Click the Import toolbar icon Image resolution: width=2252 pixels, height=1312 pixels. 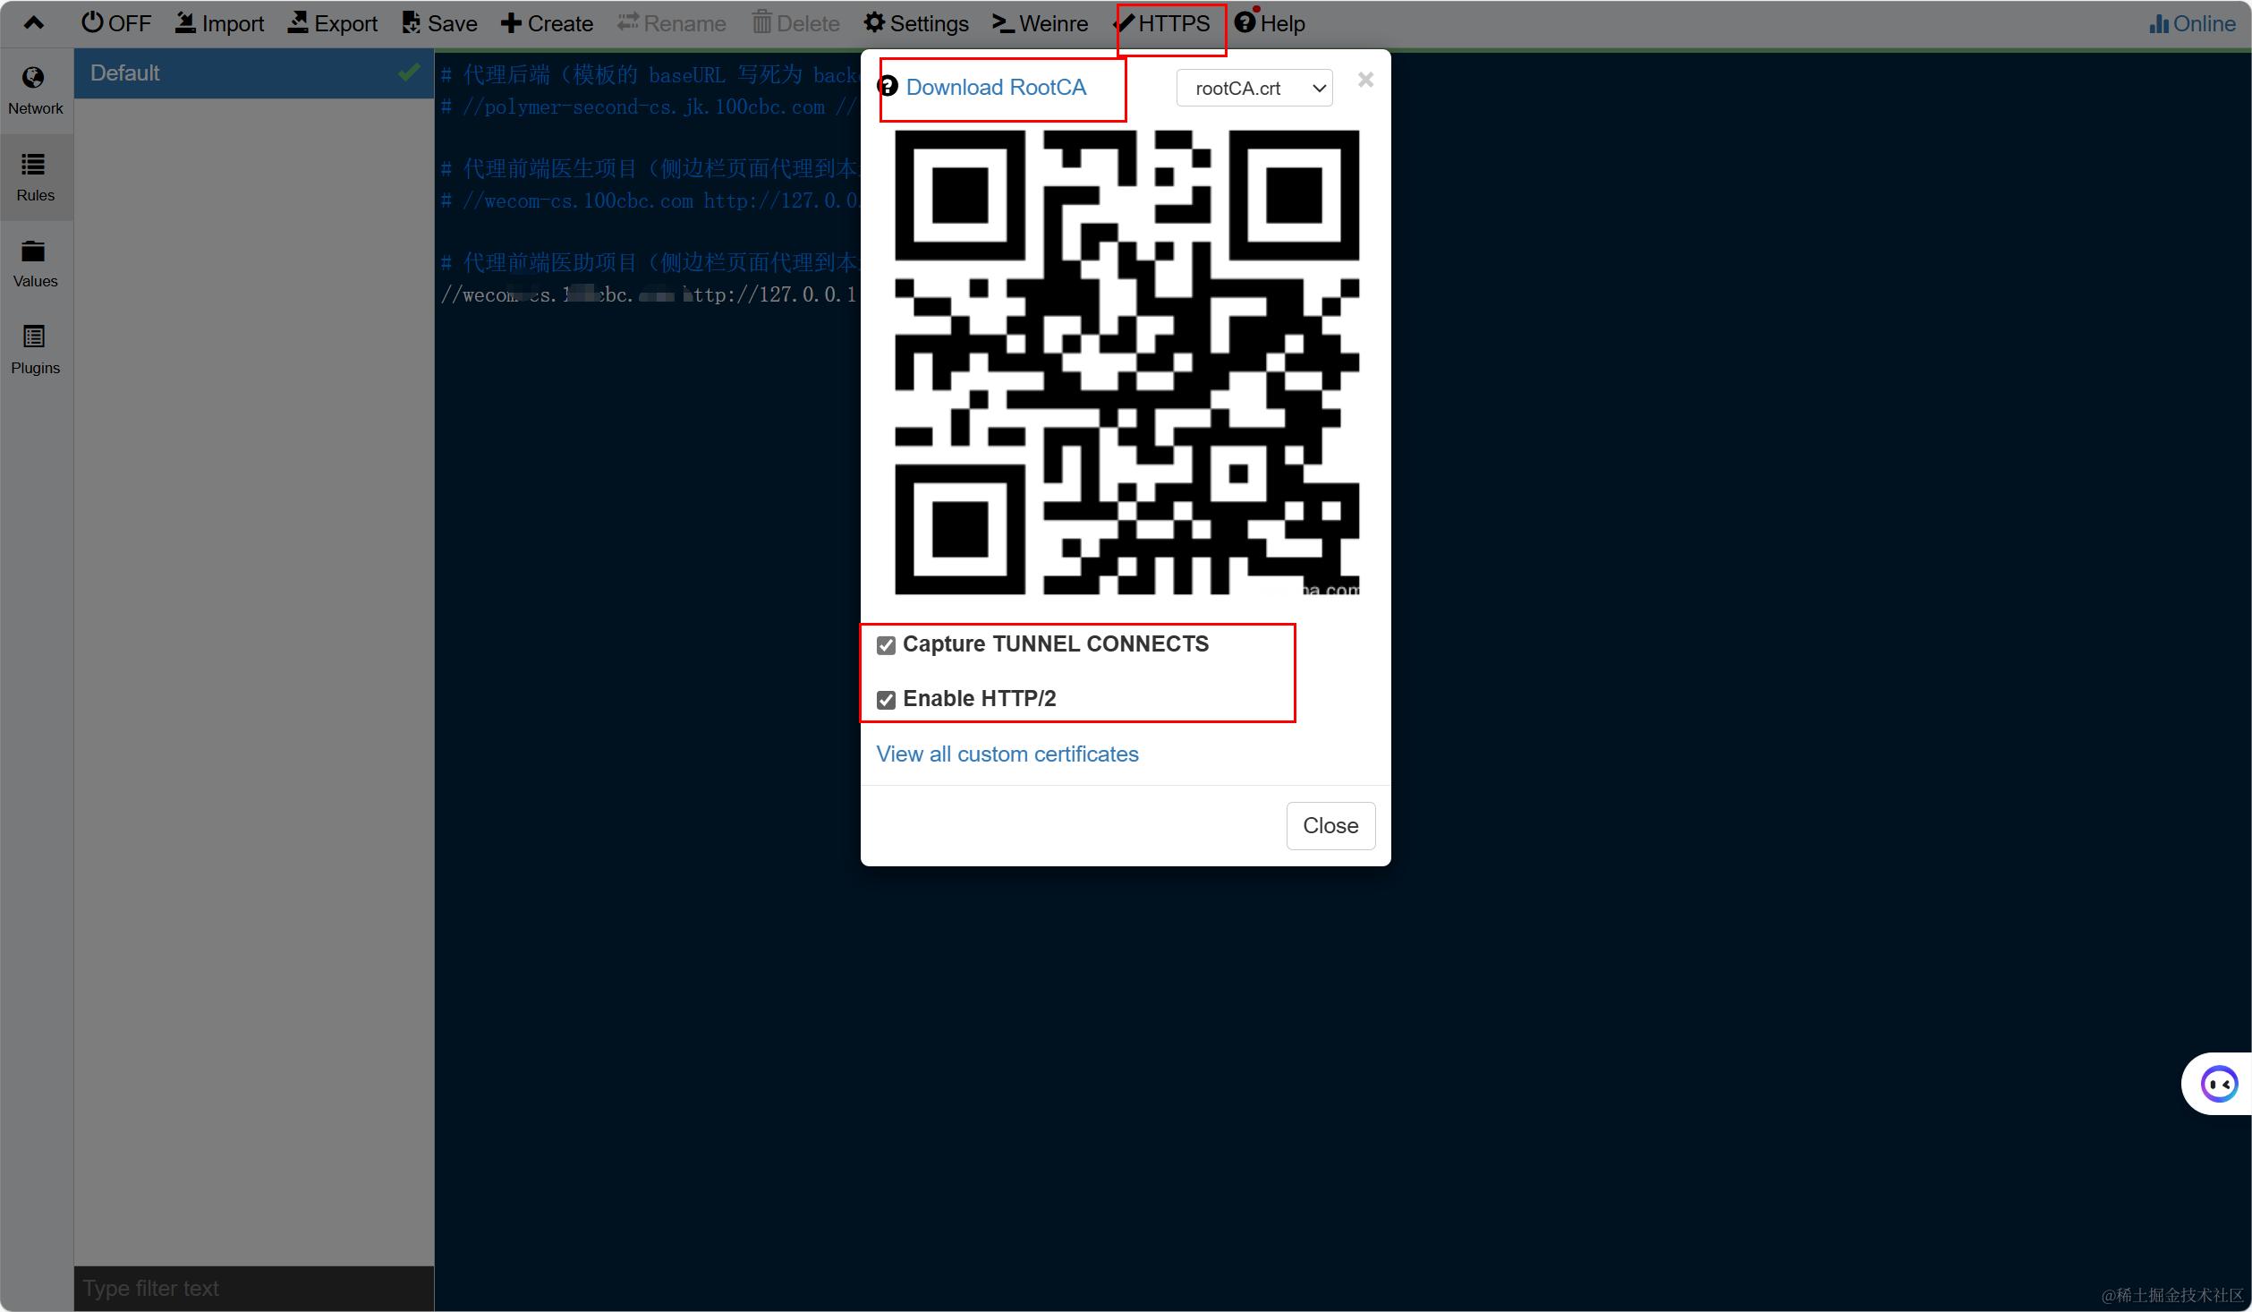pos(186,22)
